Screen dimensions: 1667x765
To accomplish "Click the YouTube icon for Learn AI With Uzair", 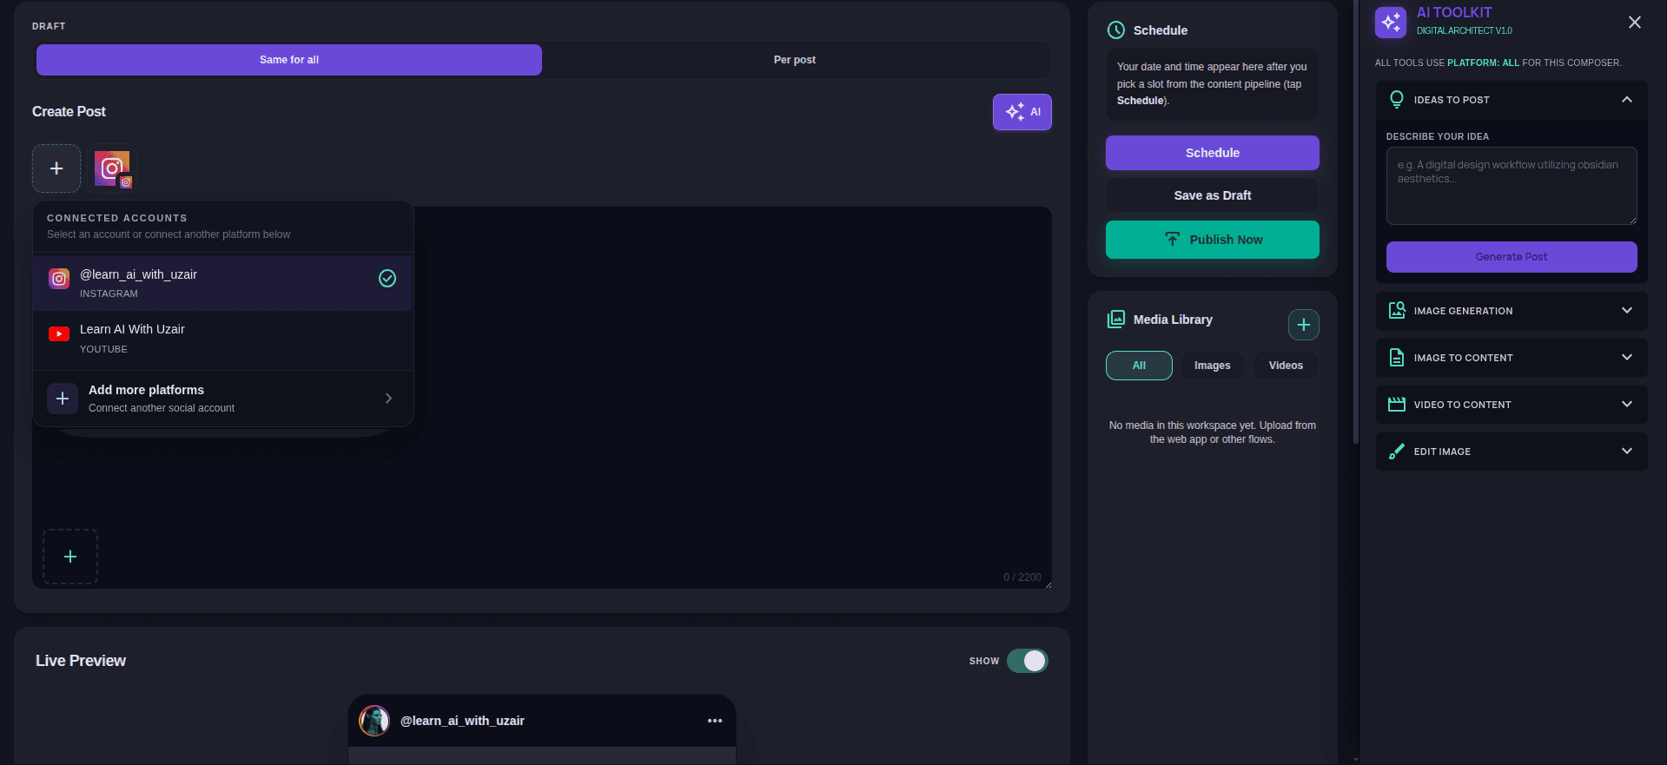I will [x=59, y=334].
